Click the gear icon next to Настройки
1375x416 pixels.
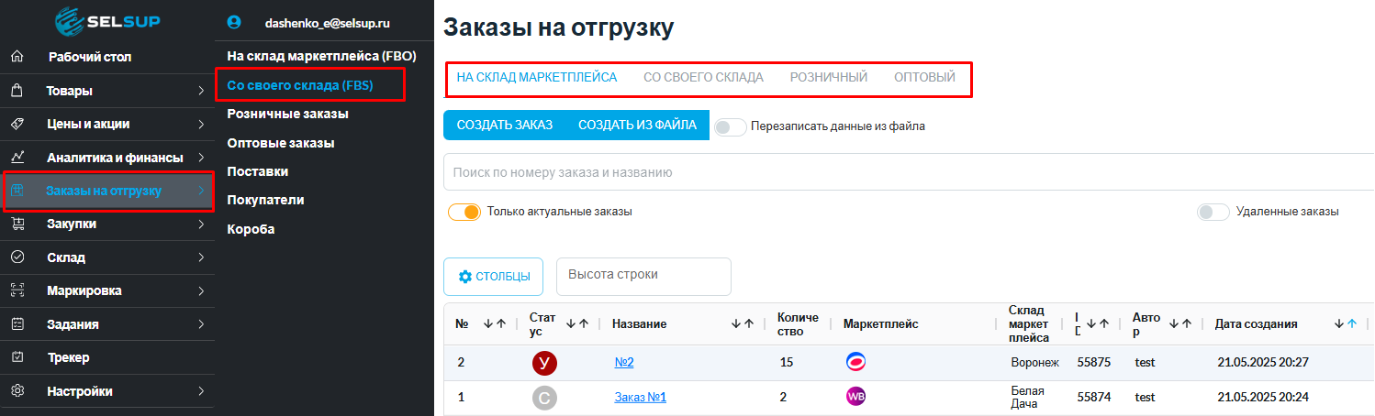click(x=17, y=391)
